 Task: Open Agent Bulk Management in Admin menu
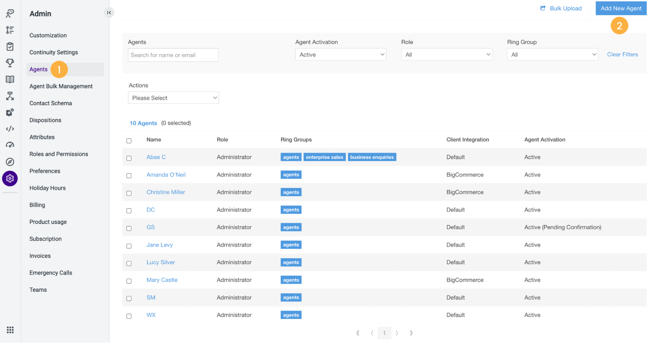tap(61, 86)
